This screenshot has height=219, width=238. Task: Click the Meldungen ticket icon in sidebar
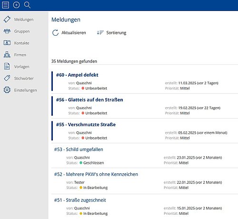(7, 20)
